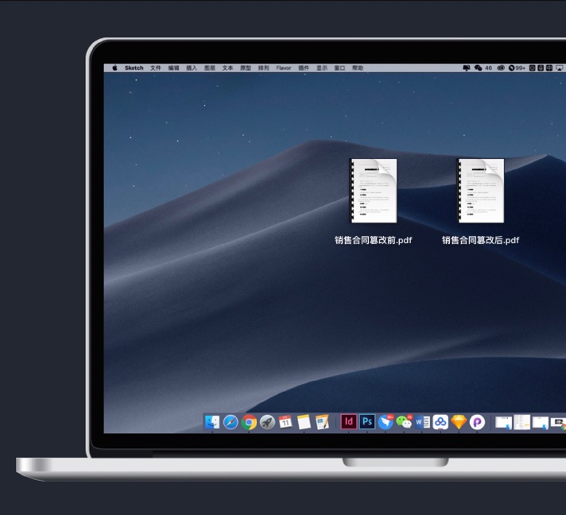Open the 显示 menu
The height and width of the screenshot is (515, 566).
(322, 68)
